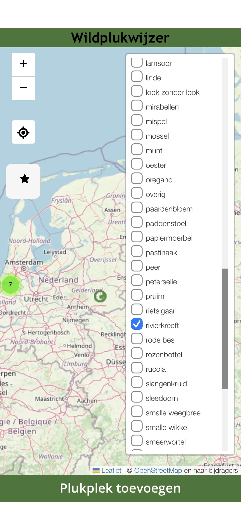Tick the oregano checkbox

(x=137, y=179)
